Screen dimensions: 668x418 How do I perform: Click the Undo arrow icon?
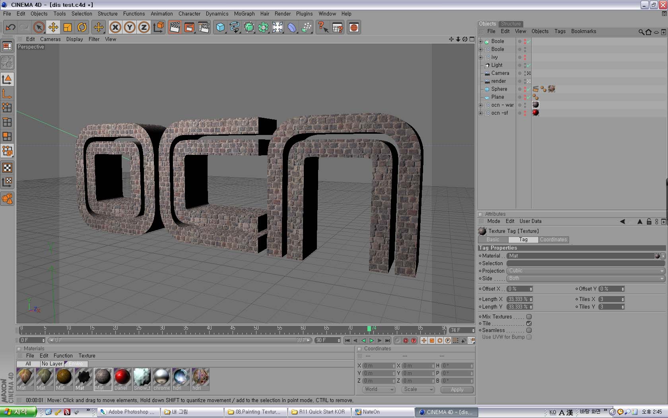(x=11, y=27)
